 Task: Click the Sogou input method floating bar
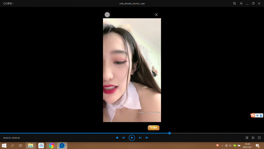tap(257, 115)
